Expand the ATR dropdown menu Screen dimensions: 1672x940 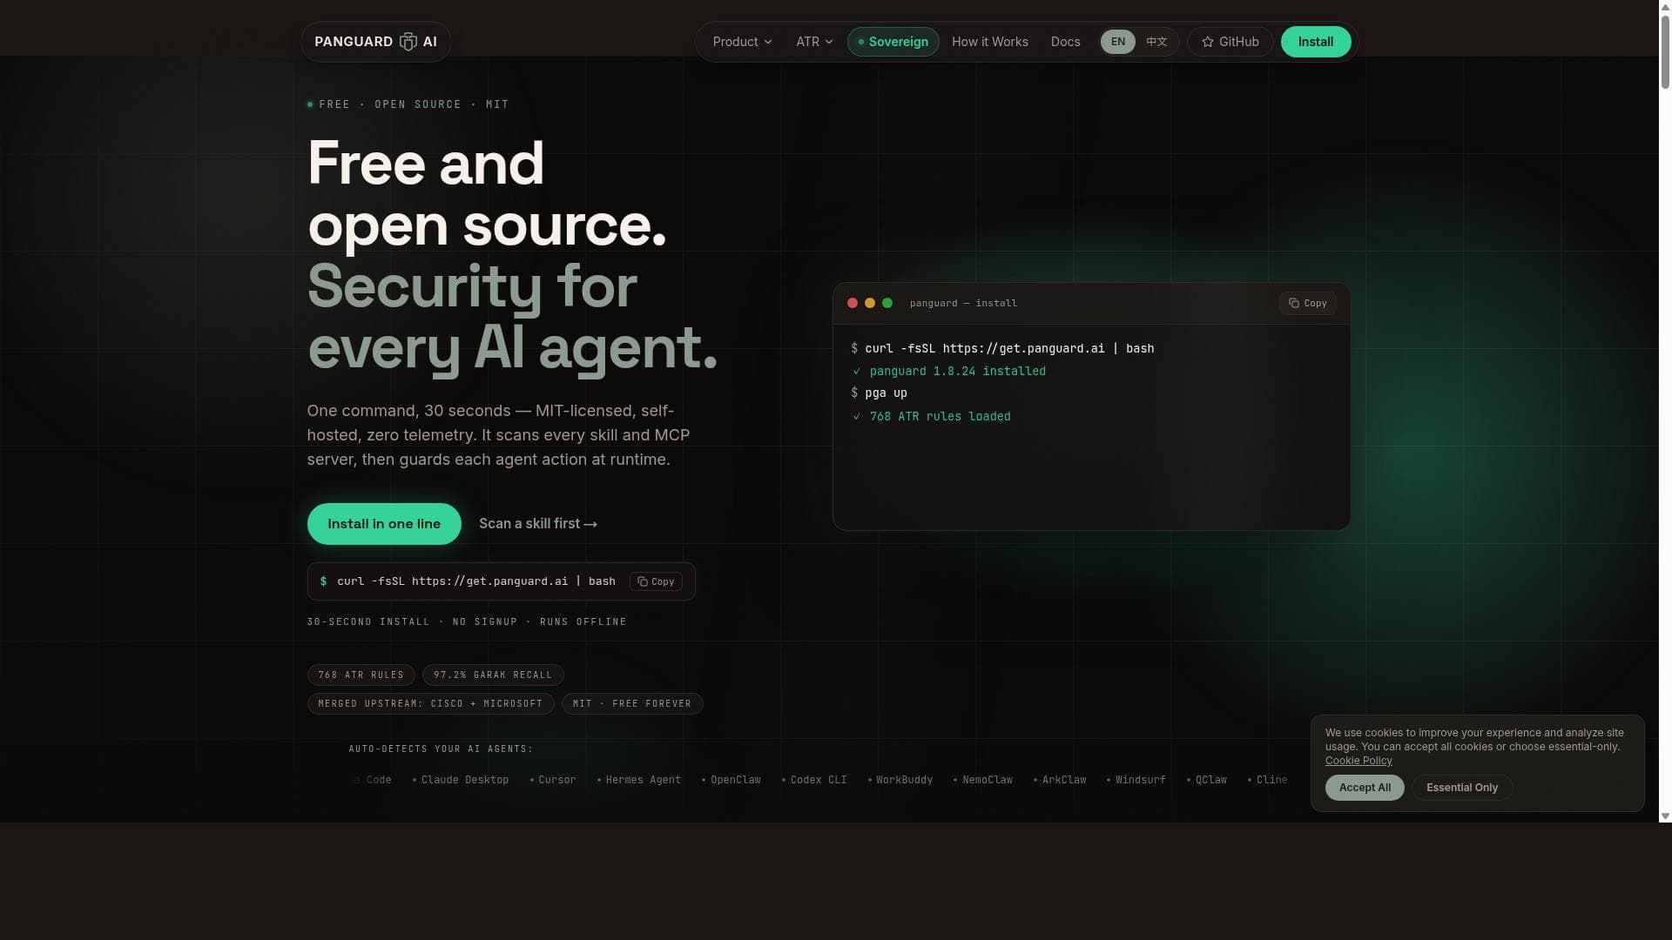[814, 42]
